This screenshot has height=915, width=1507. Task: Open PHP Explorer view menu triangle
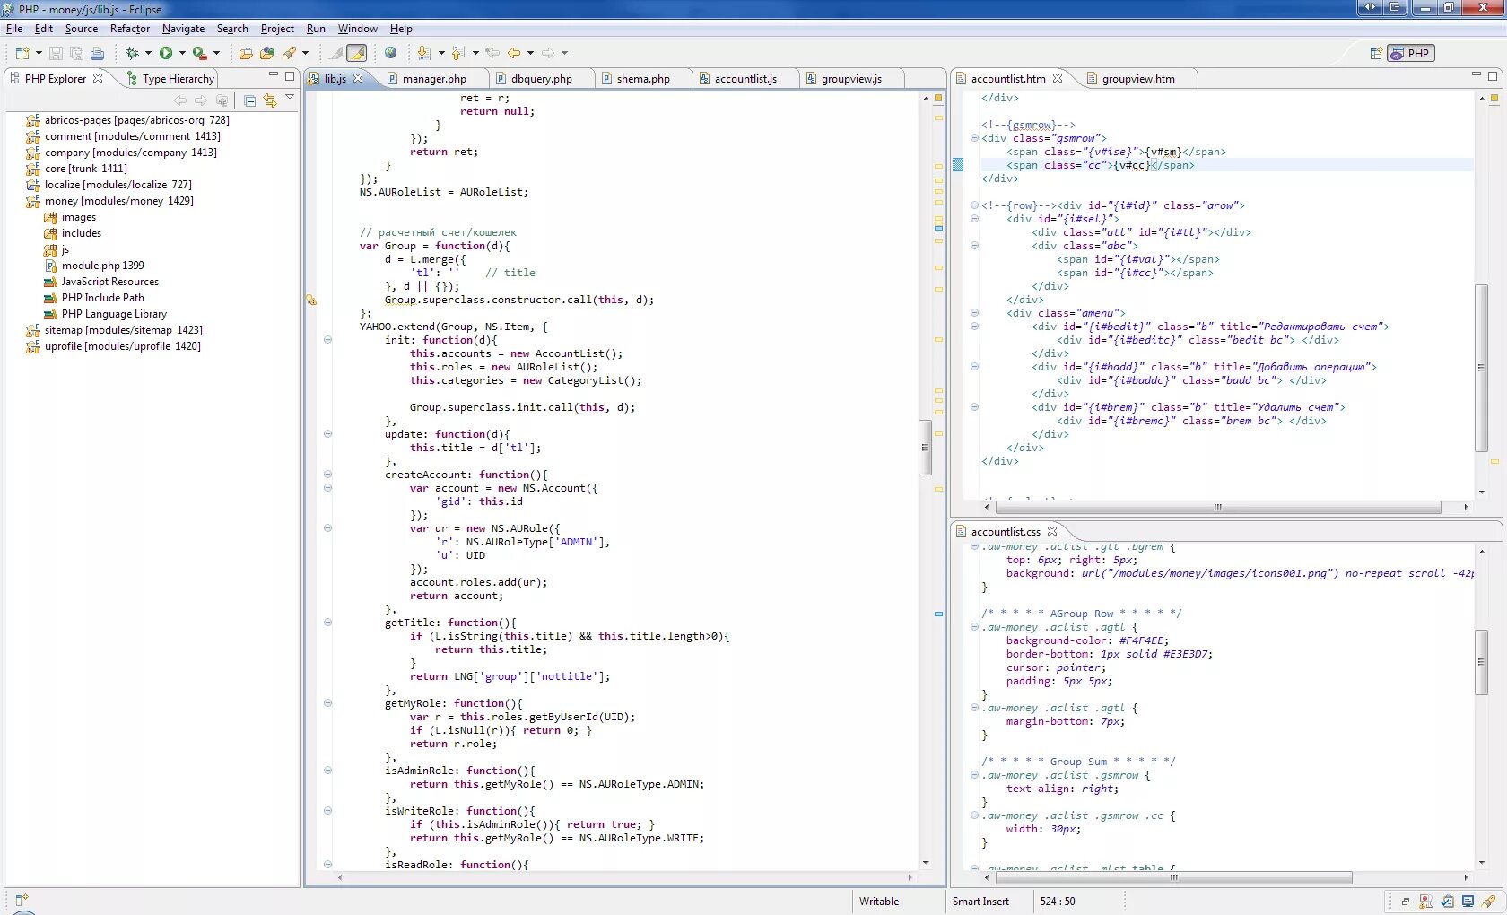(290, 97)
